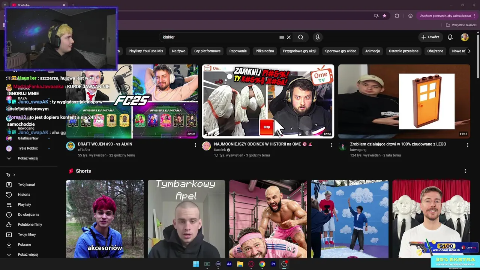The image size is (480, 270).
Task: Open the YouTube account avatar menu
Action: (465, 37)
